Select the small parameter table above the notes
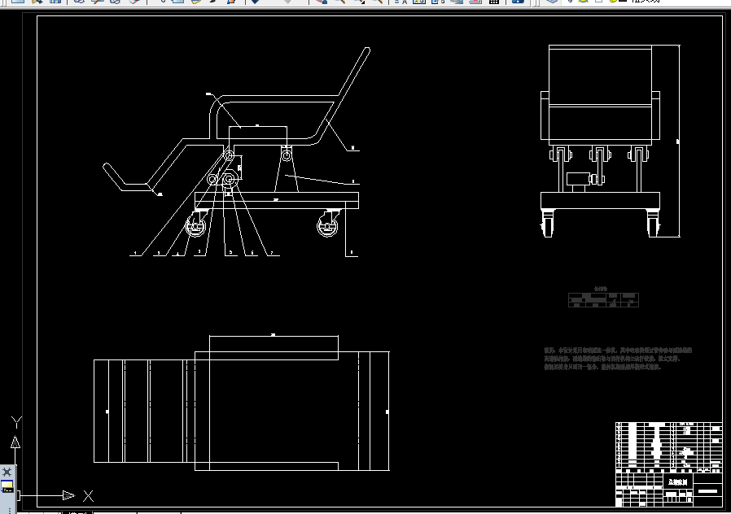This screenshot has height=514, width=731. (603, 299)
